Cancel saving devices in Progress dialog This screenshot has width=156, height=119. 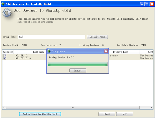(x=78, y=70)
